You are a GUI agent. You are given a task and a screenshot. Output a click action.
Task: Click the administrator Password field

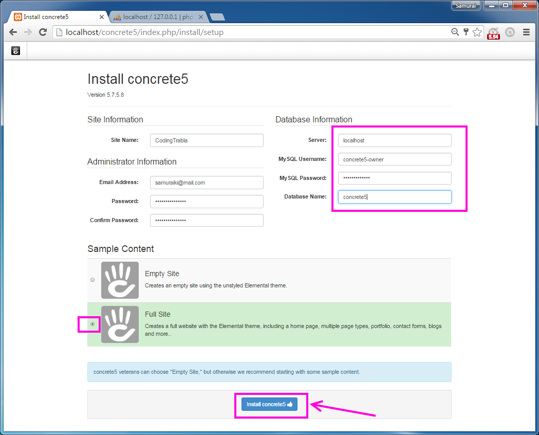207,202
